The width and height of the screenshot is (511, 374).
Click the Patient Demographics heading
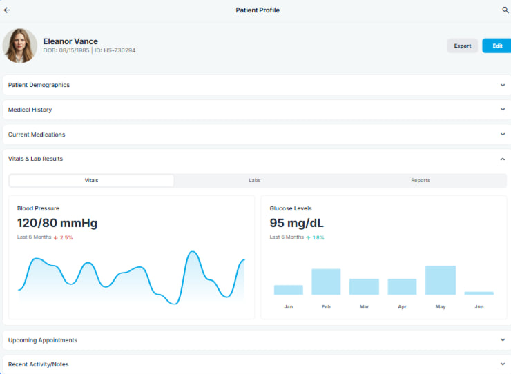coord(39,85)
